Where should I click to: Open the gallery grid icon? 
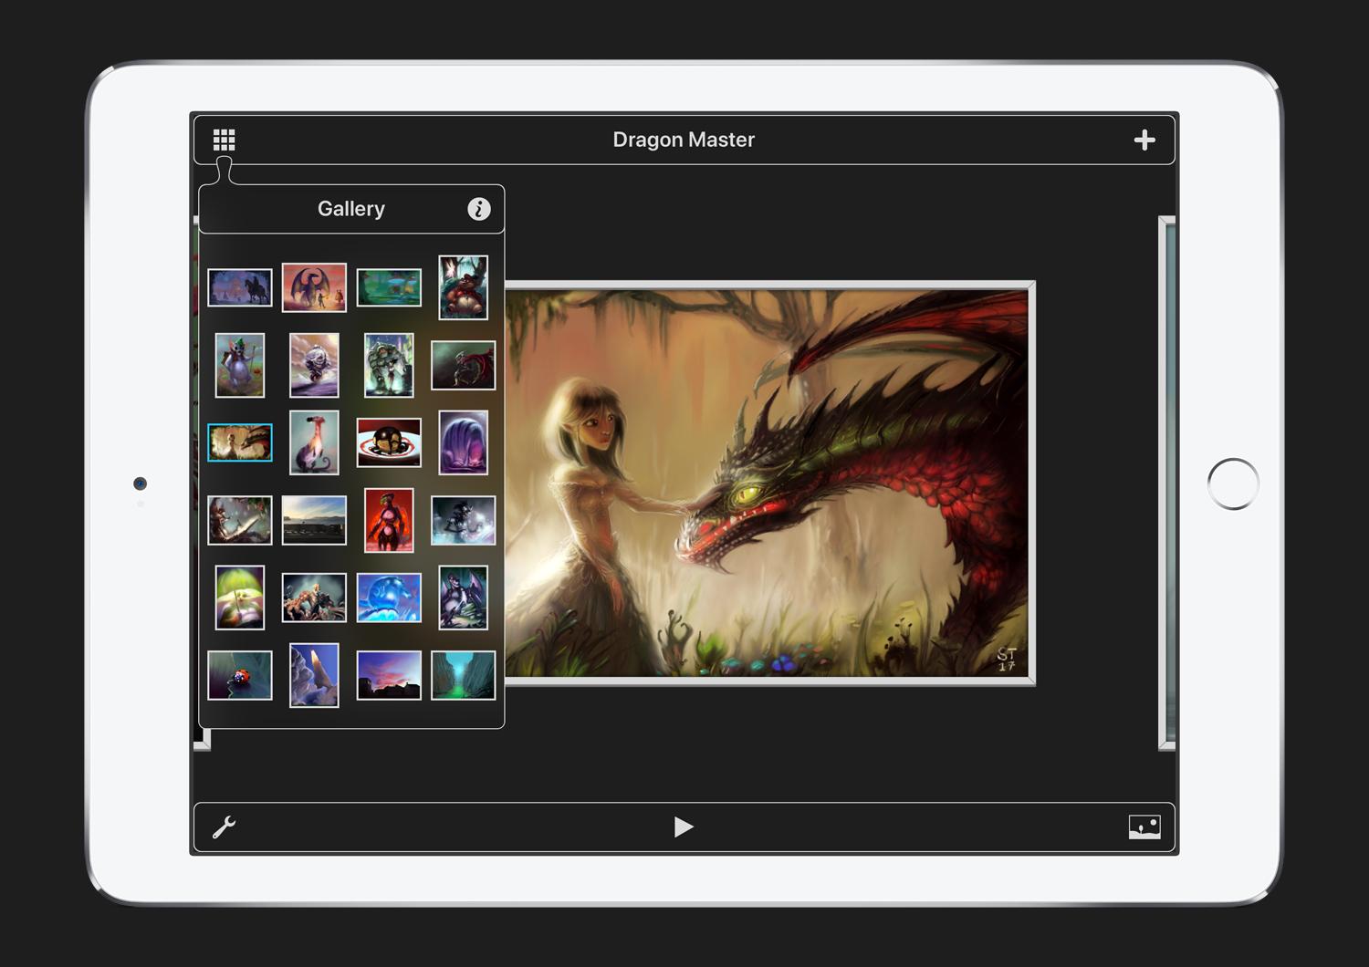click(224, 140)
